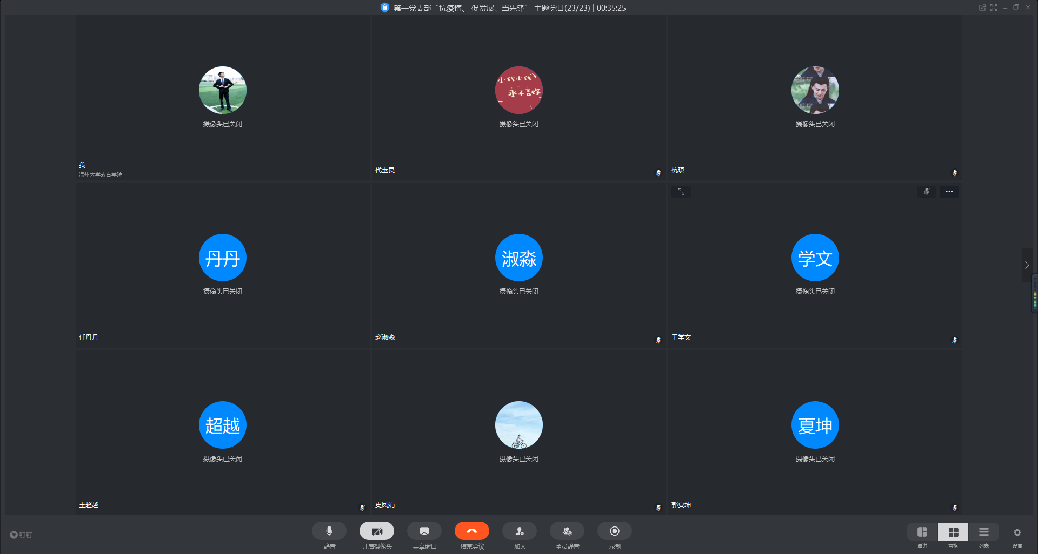The image size is (1038, 554).
Task: Turn on camera with 开启摄像头
Action: click(x=377, y=531)
